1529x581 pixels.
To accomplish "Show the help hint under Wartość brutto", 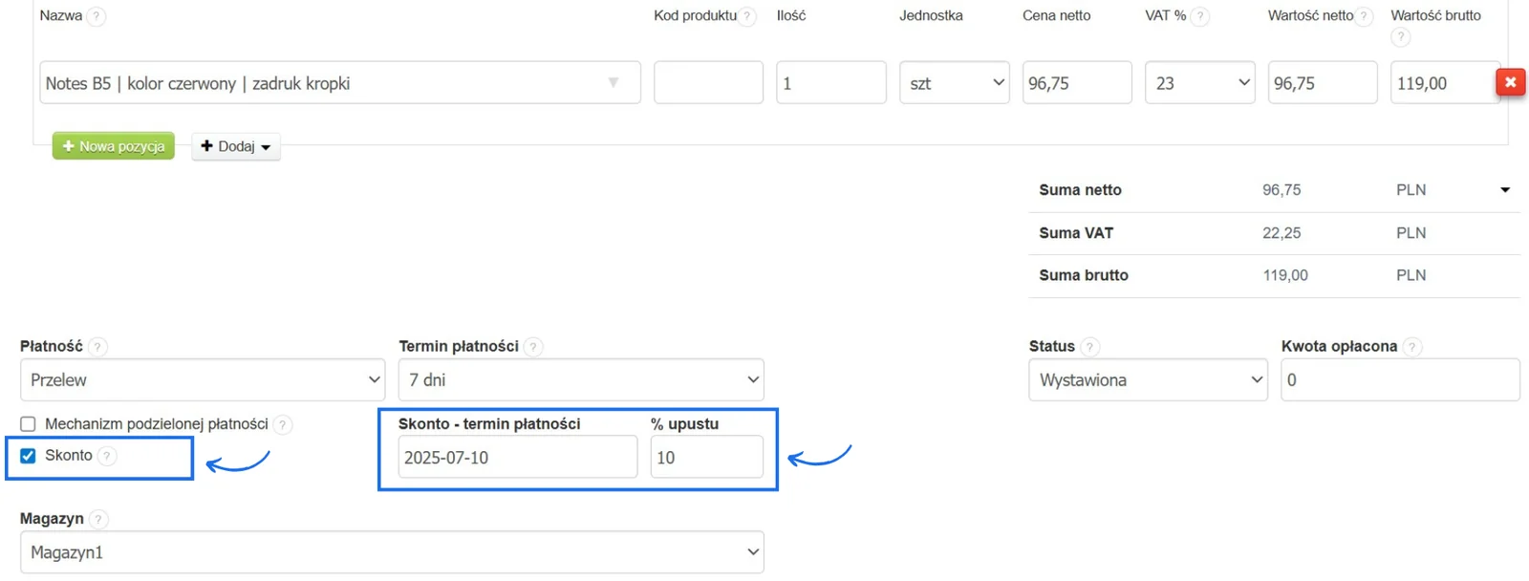I will 1401,37.
